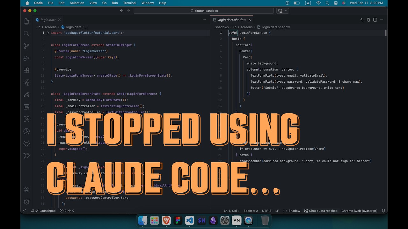408x229 pixels.
Task: Open the Copilot chat icon in title bar
Action: point(280,10)
